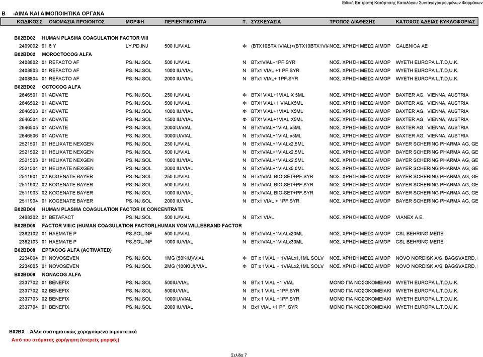
Task: Click ADVATE code 2646503
Action: point(28,112)
